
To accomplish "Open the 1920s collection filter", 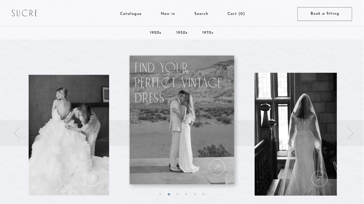I will (x=155, y=32).
